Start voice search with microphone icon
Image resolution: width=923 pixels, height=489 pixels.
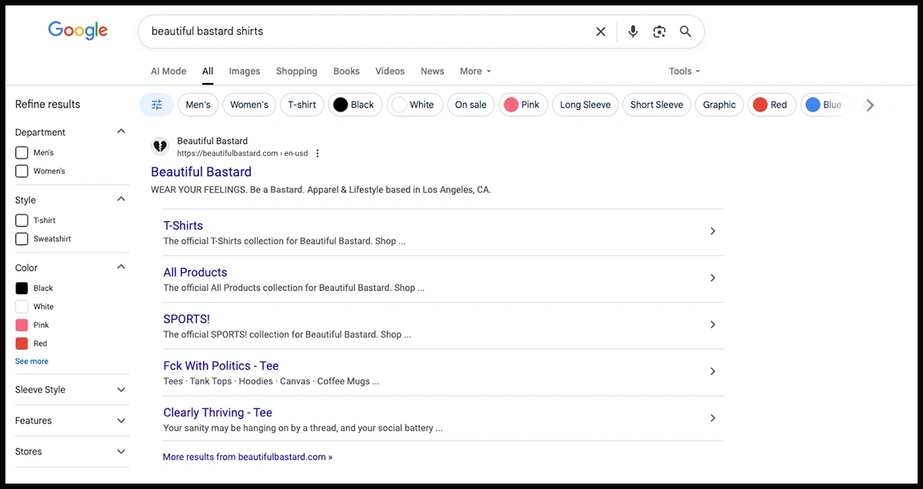tap(632, 32)
